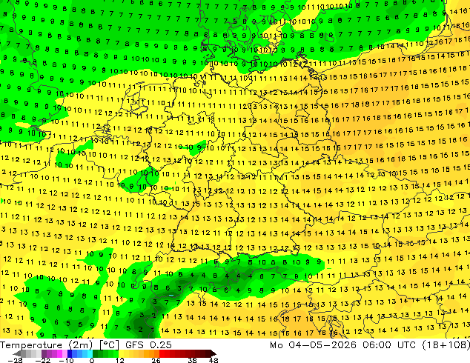
Task: Pick the bright red swatch in legend
Action: (x=162, y=353)
